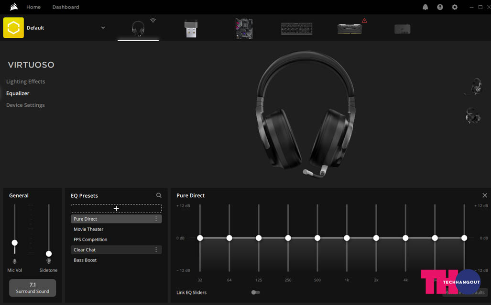Open Device Settings section
The image size is (491, 305).
coord(25,105)
